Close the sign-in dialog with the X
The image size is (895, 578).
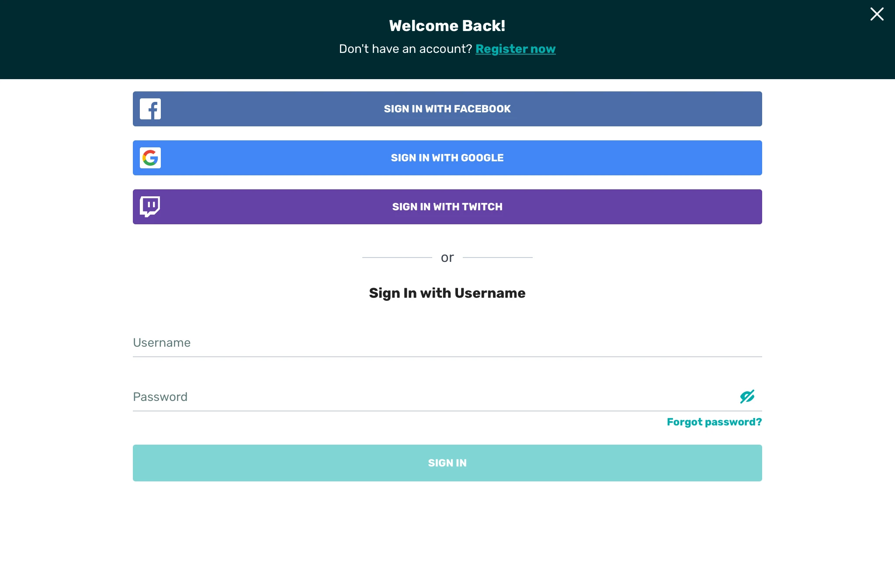877,14
